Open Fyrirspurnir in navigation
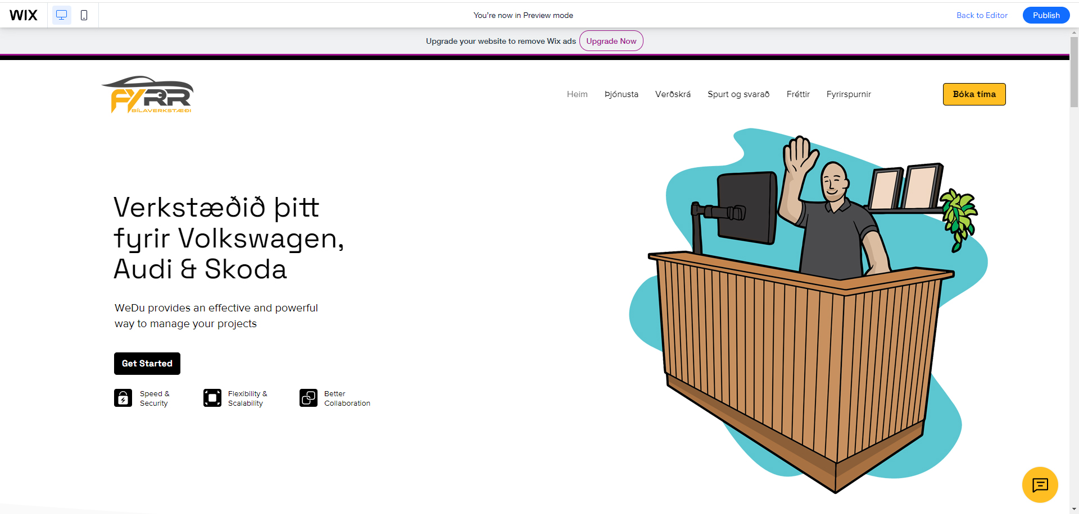Viewport: 1079px width, 514px height. (849, 94)
